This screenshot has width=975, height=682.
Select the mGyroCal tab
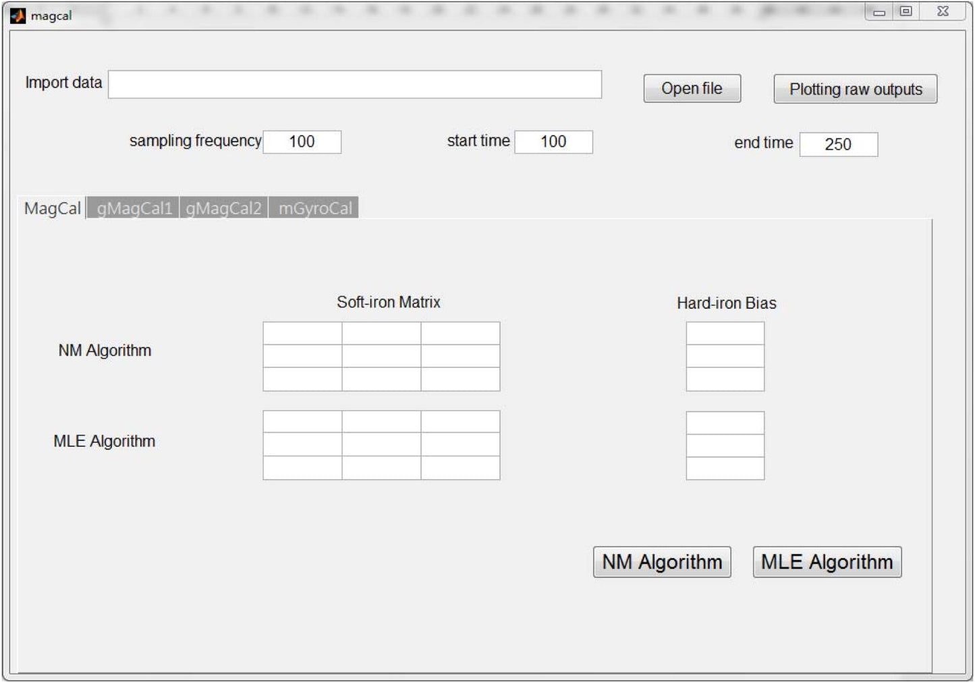pos(314,208)
